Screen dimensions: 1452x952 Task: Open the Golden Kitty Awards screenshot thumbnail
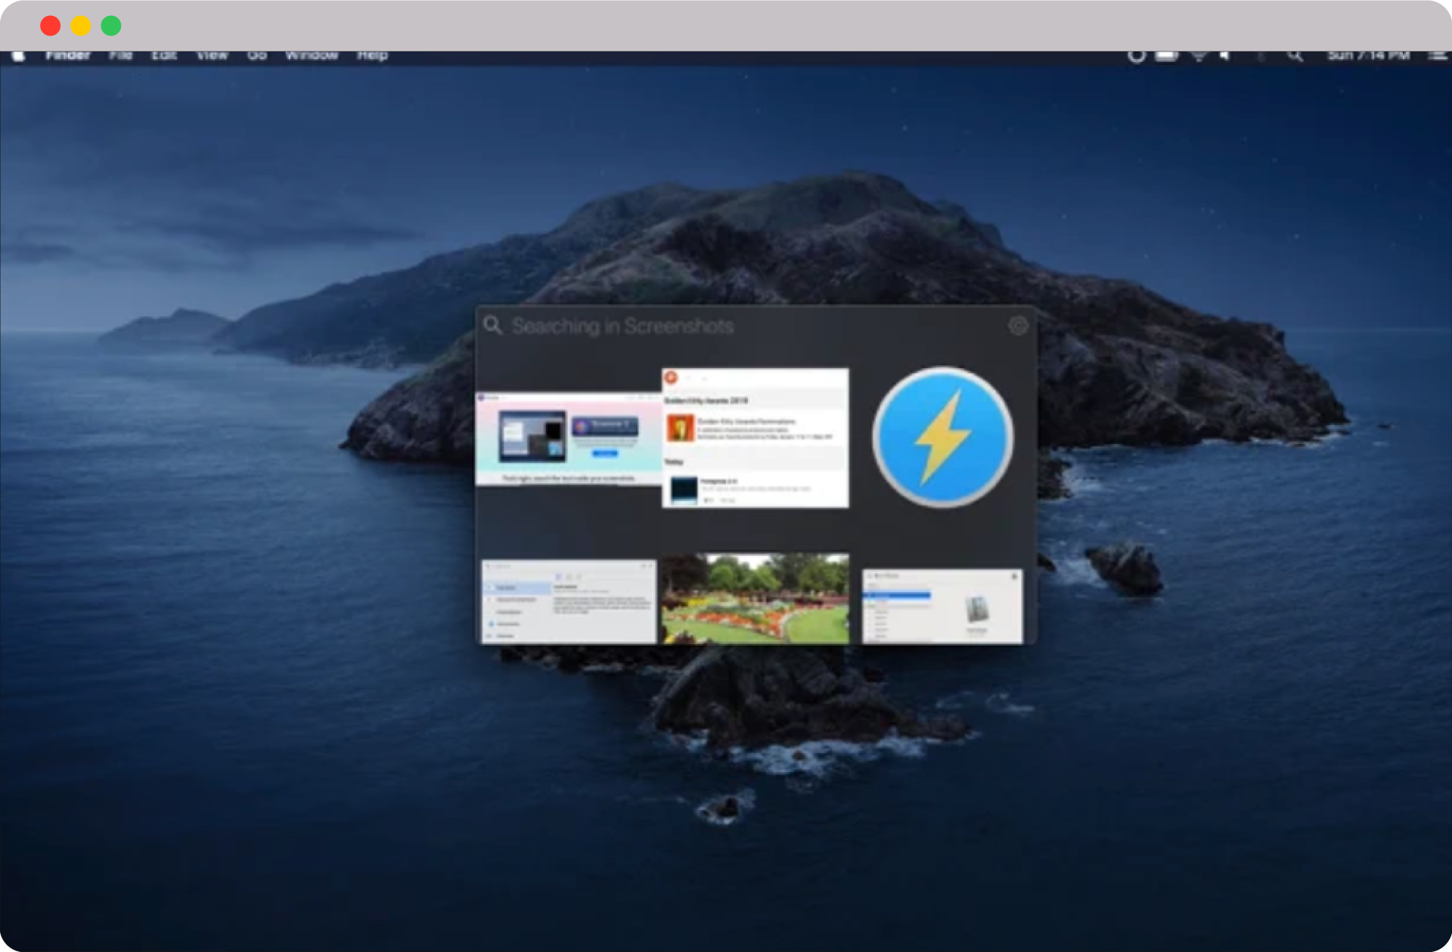click(x=755, y=438)
